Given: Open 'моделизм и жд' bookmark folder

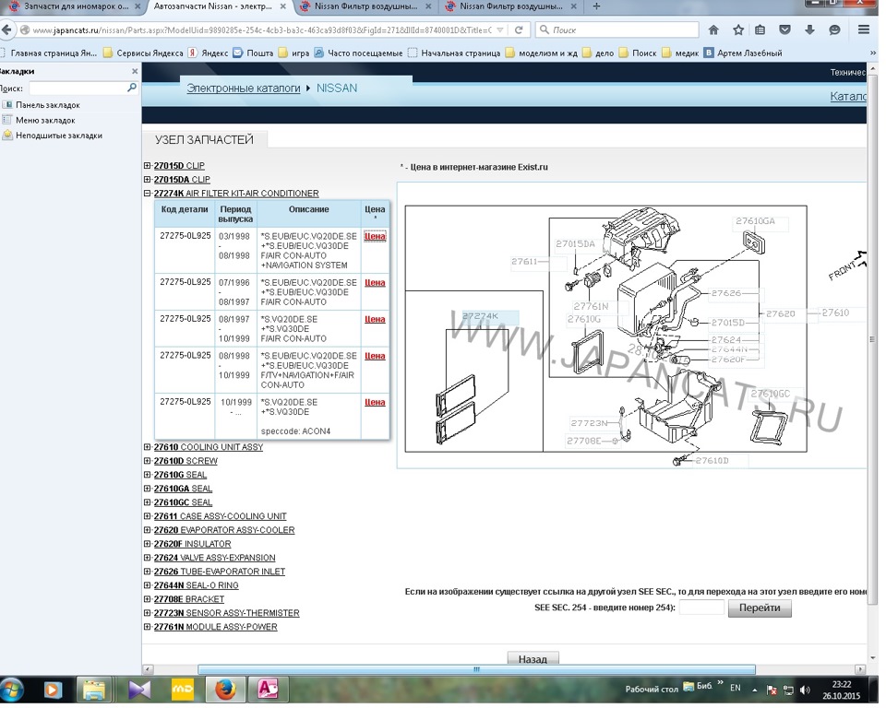Looking at the screenshot, I should pyautogui.click(x=542, y=53).
